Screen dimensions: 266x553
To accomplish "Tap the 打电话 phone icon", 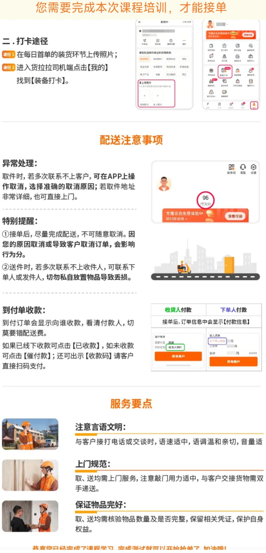I will 145,42.
